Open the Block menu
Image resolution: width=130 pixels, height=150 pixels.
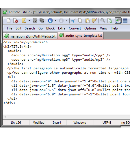click(50, 28)
